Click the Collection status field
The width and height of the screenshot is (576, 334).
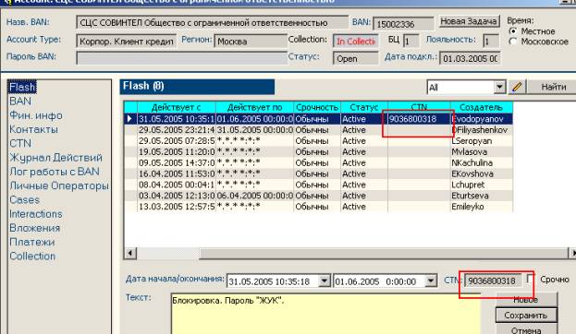[355, 42]
